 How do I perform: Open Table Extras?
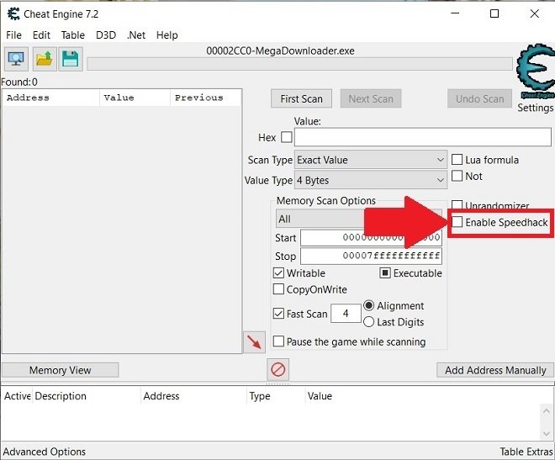tap(526, 452)
